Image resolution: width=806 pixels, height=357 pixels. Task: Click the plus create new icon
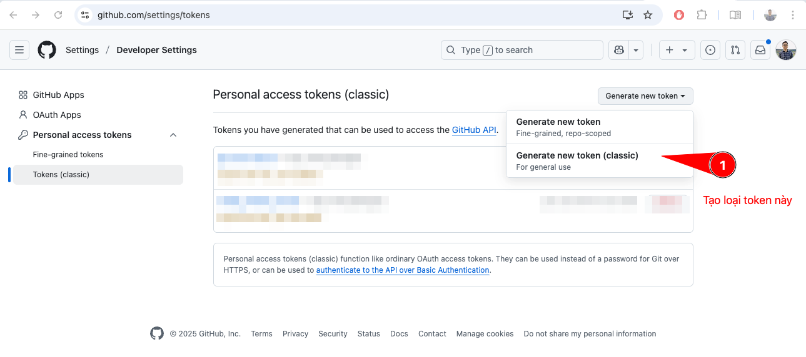(670, 50)
